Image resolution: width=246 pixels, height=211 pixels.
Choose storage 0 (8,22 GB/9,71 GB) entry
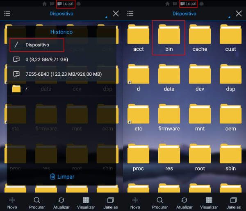tap(61, 59)
